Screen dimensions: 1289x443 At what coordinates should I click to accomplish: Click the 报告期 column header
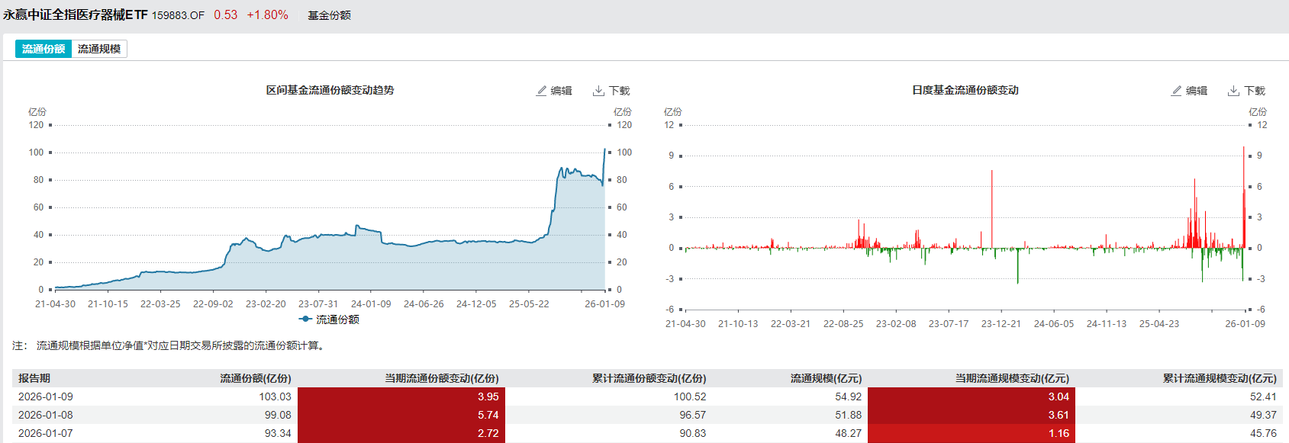(x=34, y=378)
